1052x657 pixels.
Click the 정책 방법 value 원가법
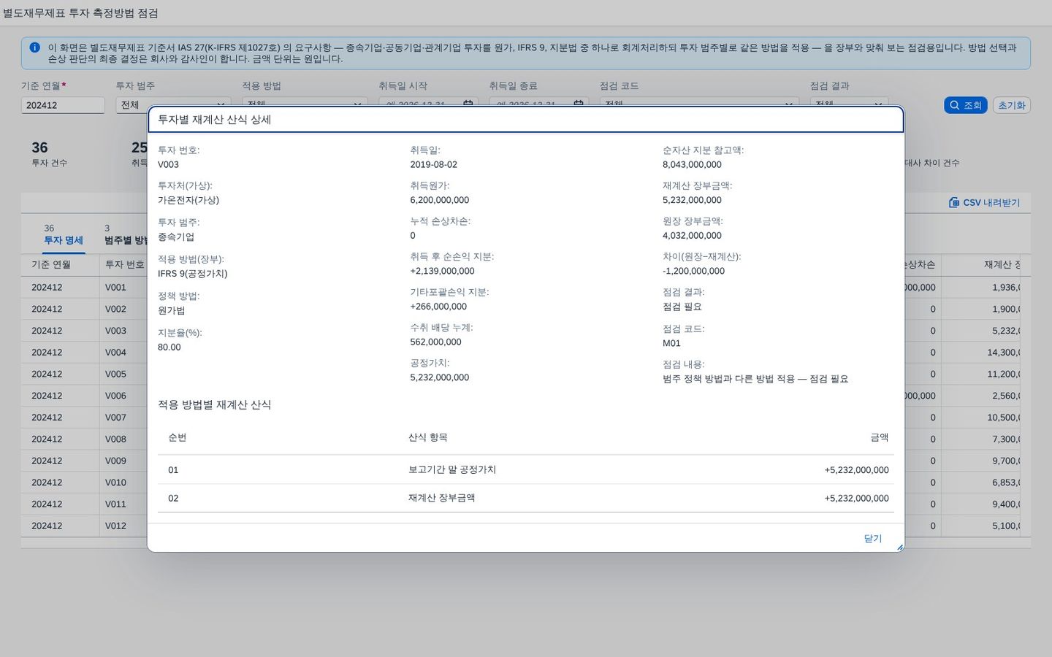[171, 310]
